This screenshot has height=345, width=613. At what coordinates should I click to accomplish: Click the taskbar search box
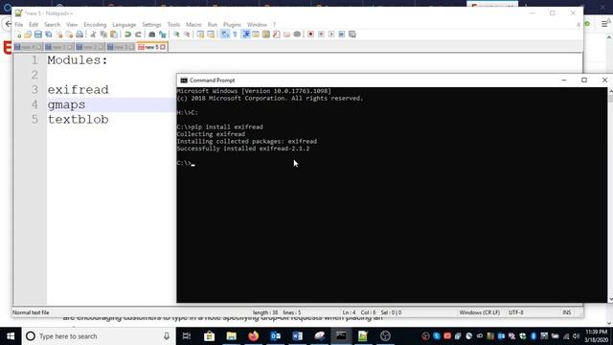(x=98, y=336)
